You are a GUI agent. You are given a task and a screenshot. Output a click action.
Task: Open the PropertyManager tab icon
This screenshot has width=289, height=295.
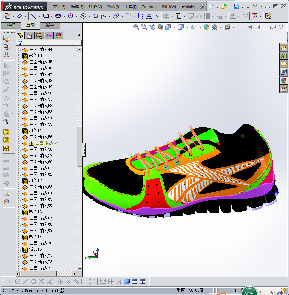[29, 35]
